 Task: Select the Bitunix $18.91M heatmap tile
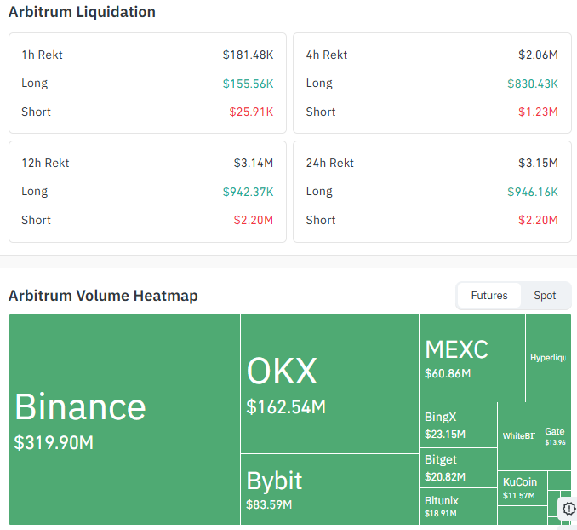pyautogui.click(x=458, y=506)
